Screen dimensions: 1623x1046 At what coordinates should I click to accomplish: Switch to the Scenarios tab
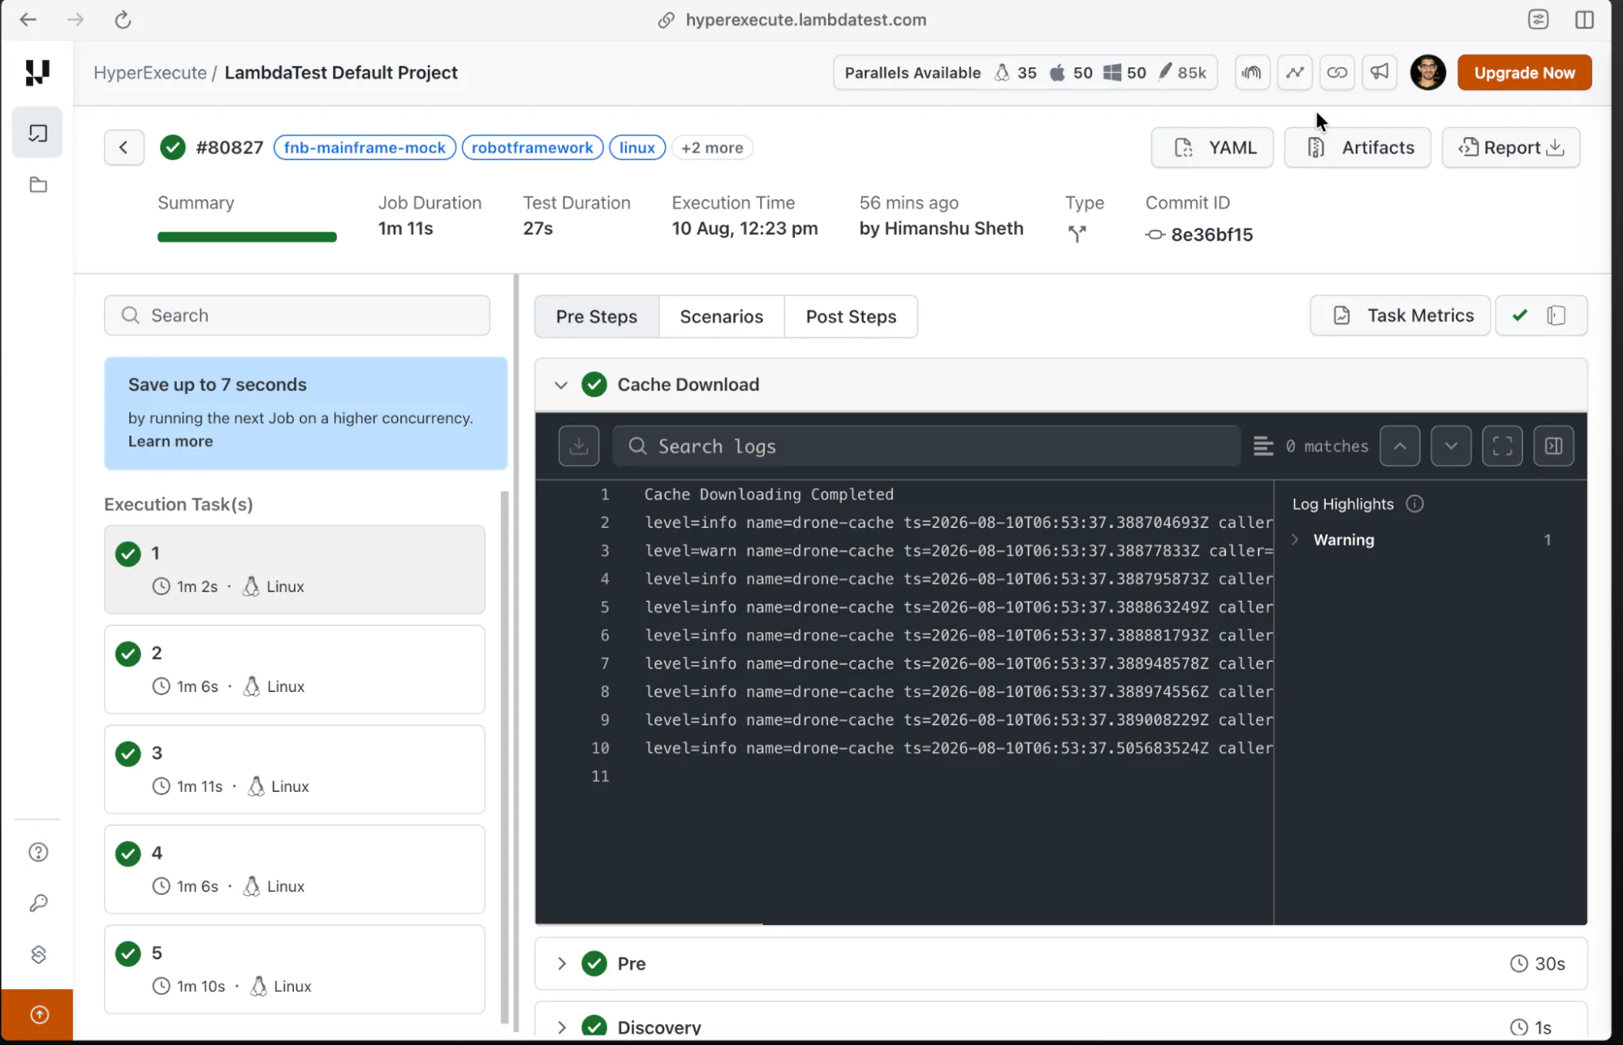[x=721, y=316]
